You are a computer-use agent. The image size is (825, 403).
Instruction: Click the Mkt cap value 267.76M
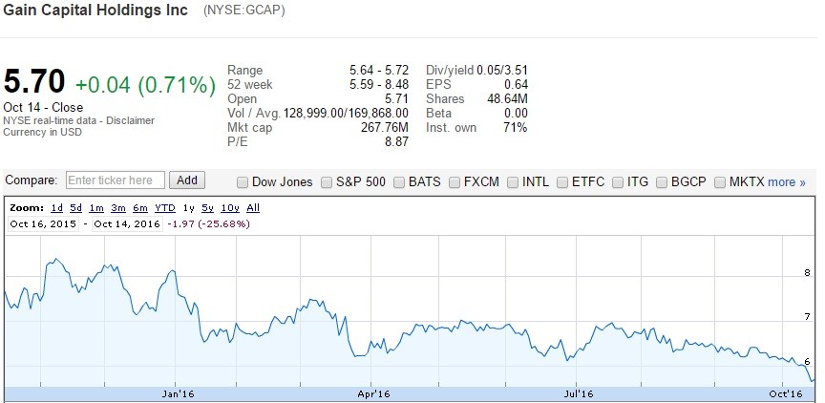385,127
